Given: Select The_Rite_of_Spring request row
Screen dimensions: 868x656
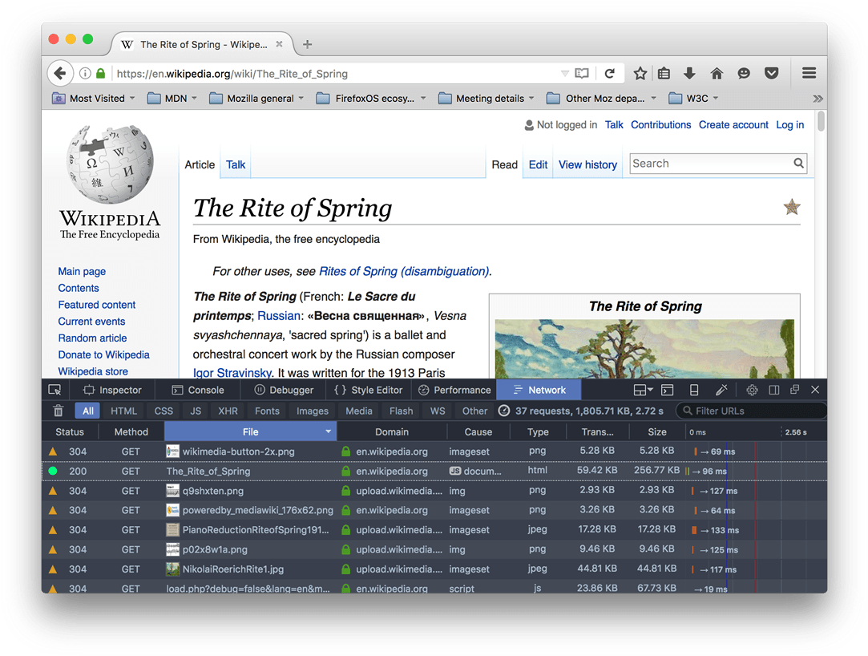Looking at the screenshot, I should (208, 471).
